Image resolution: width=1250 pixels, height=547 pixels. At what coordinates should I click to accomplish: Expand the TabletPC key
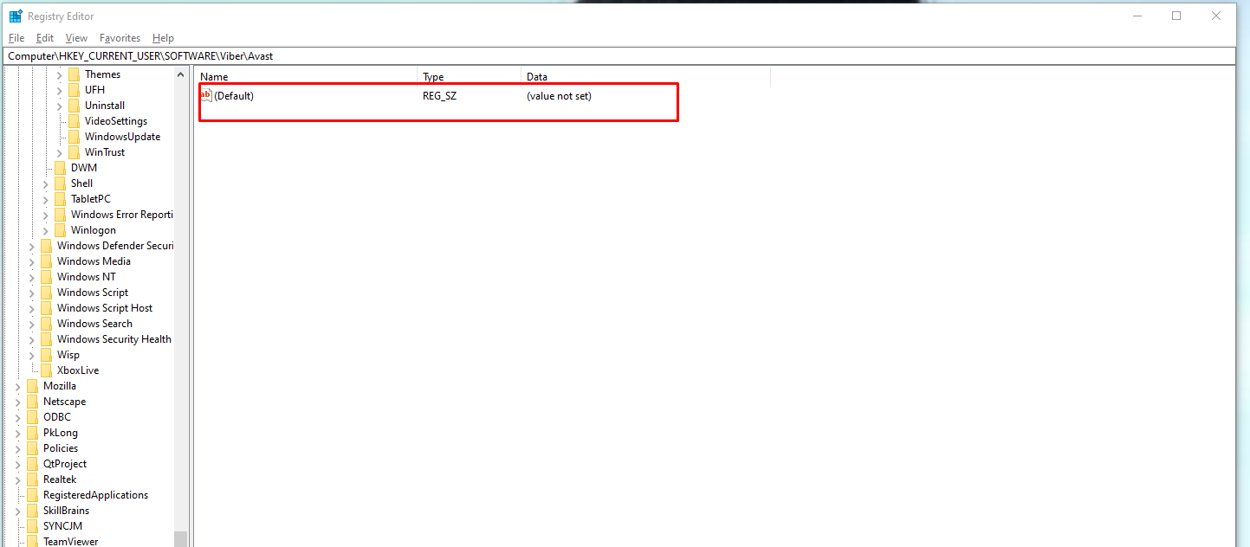point(46,199)
